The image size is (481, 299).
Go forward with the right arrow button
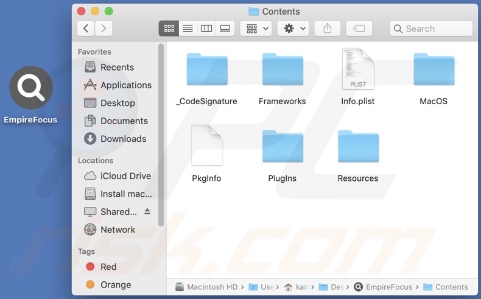pyautogui.click(x=104, y=29)
